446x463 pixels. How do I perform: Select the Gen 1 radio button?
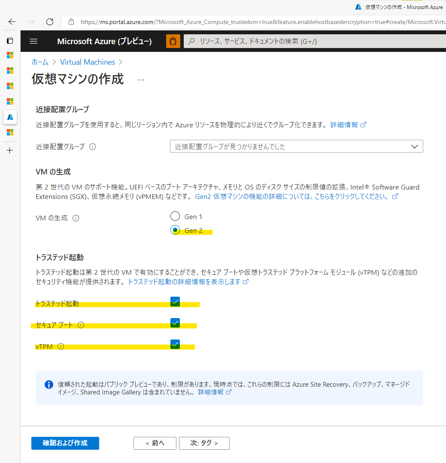[x=175, y=216]
